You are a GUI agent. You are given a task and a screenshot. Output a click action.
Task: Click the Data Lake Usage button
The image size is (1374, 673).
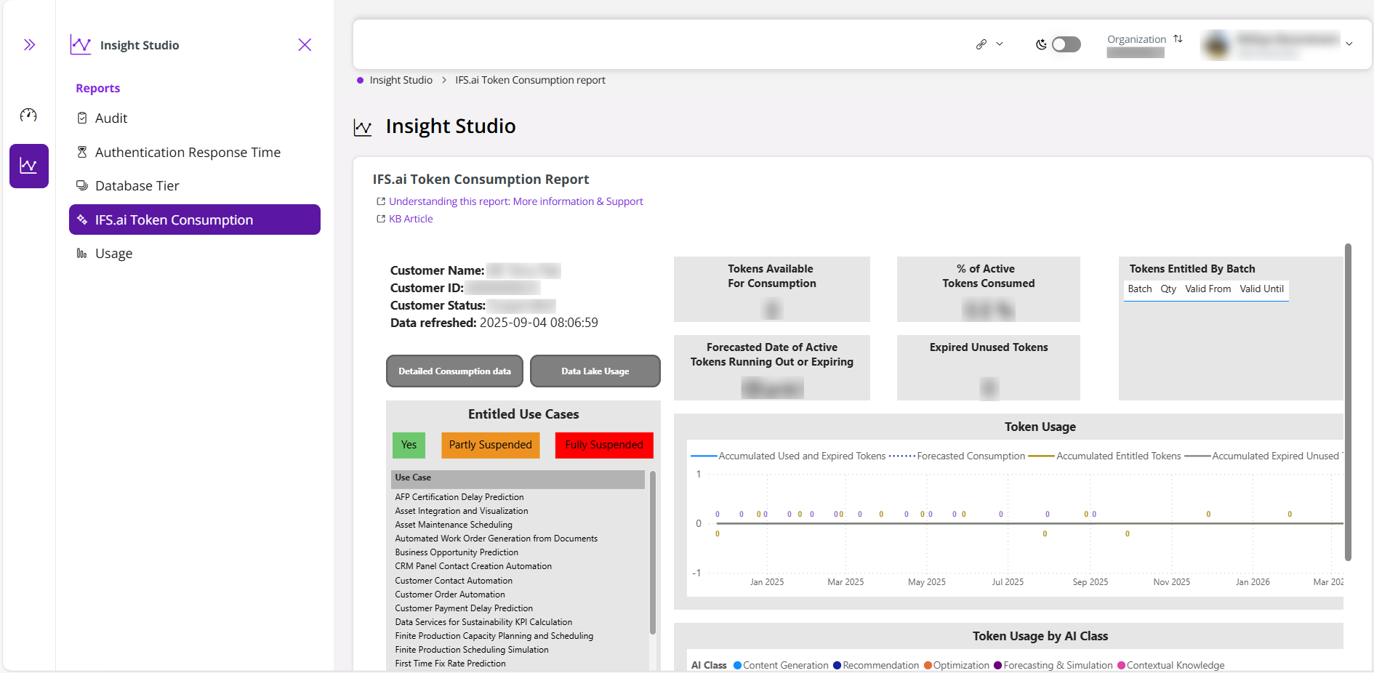coord(595,371)
